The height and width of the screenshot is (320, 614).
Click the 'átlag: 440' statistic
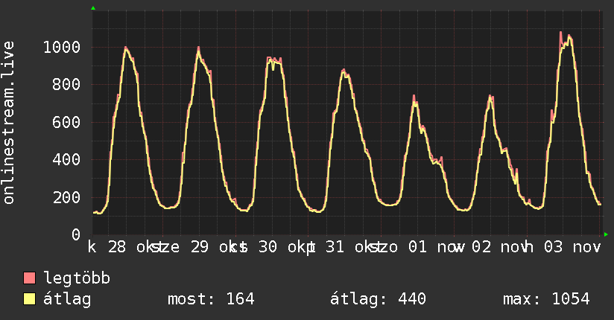[x=378, y=299]
